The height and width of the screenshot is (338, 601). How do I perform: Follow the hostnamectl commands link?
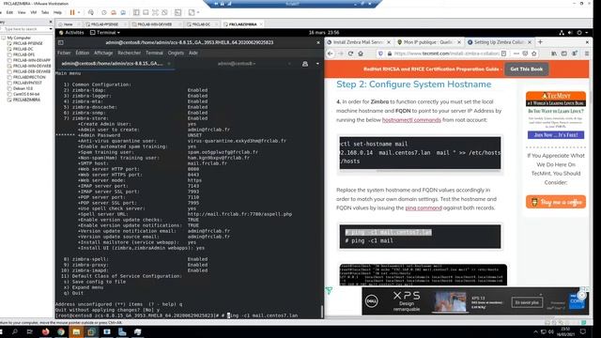[411, 120]
